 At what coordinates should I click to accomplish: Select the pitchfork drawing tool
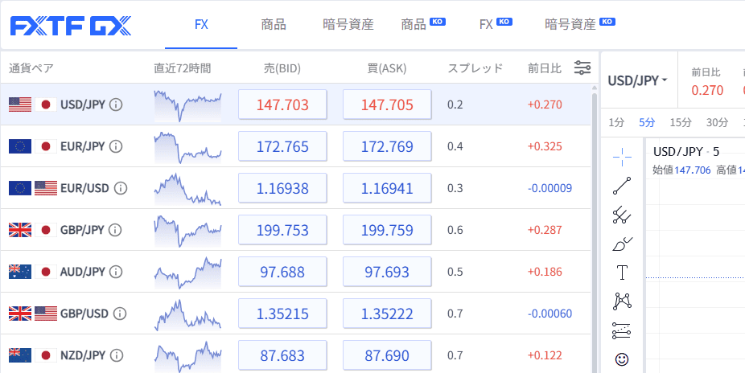[x=622, y=215]
